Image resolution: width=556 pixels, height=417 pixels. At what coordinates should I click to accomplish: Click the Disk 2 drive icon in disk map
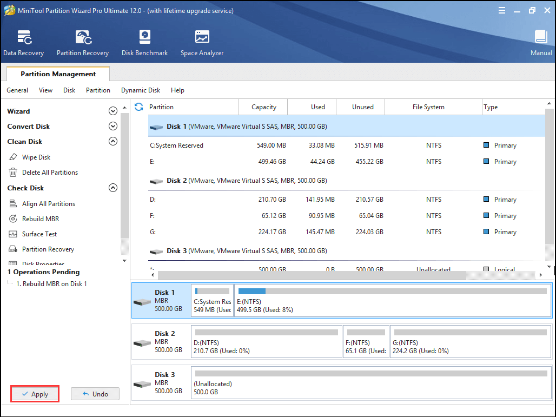coord(142,343)
